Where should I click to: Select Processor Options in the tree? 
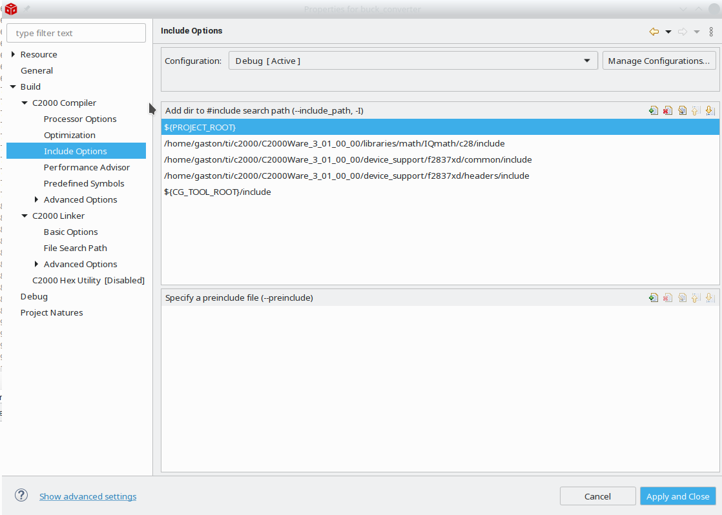click(x=80, y=119)
